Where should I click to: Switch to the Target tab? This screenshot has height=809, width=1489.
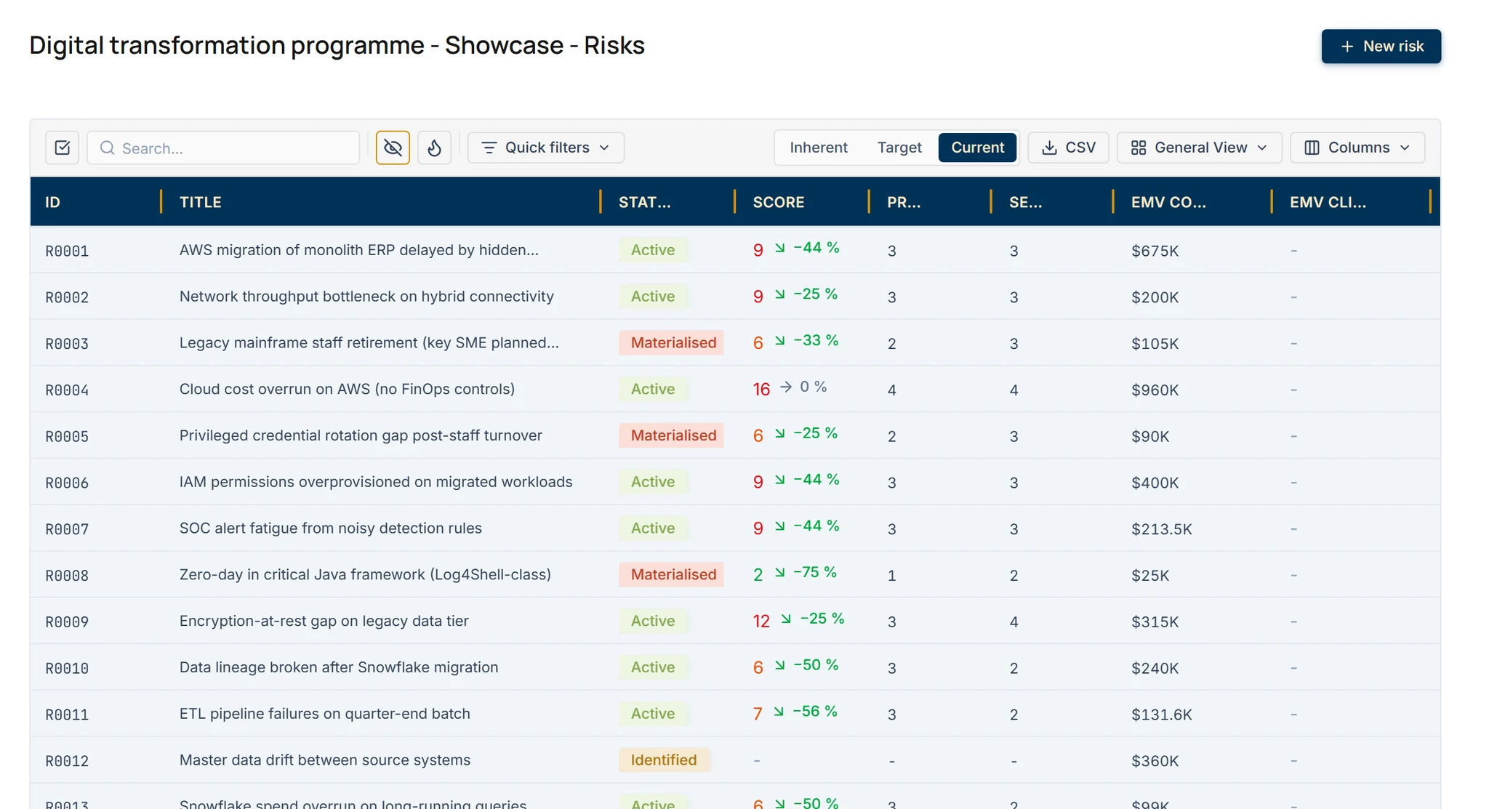[x=899, y=148]
